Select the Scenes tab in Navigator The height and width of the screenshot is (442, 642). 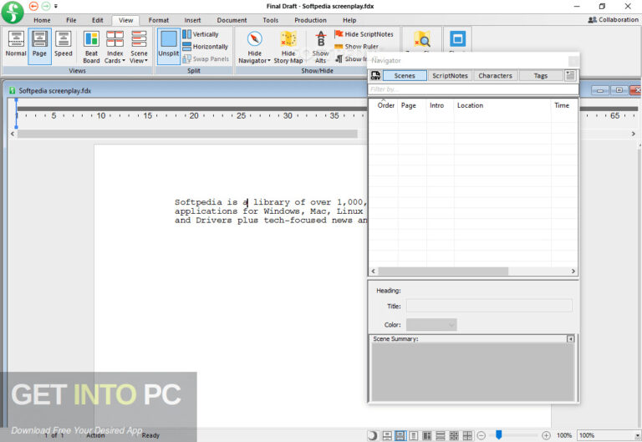click(x=405, y=76)
